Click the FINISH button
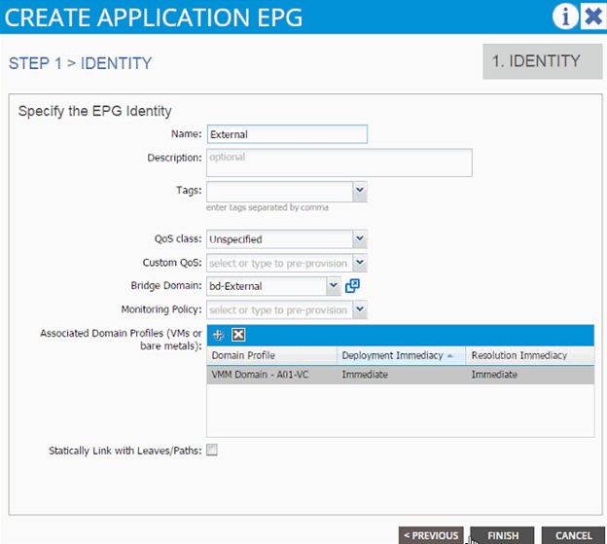The image size is (607, 544). [503, 535]
